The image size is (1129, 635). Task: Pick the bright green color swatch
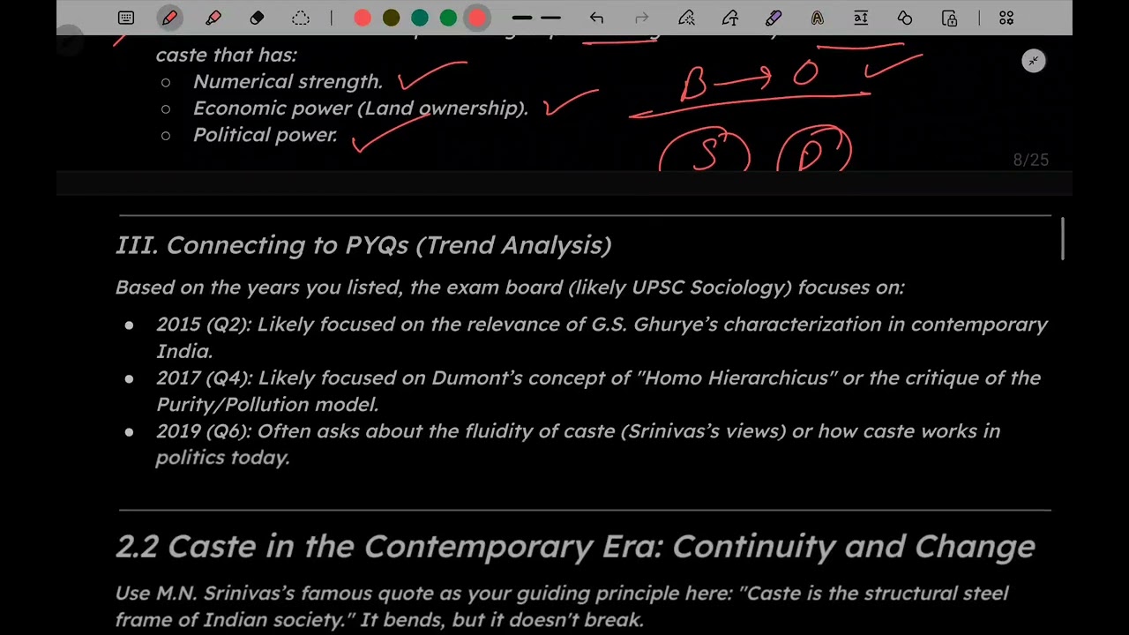[x=448, y=18]
